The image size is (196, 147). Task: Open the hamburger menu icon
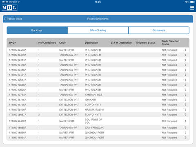pos(192,8)
